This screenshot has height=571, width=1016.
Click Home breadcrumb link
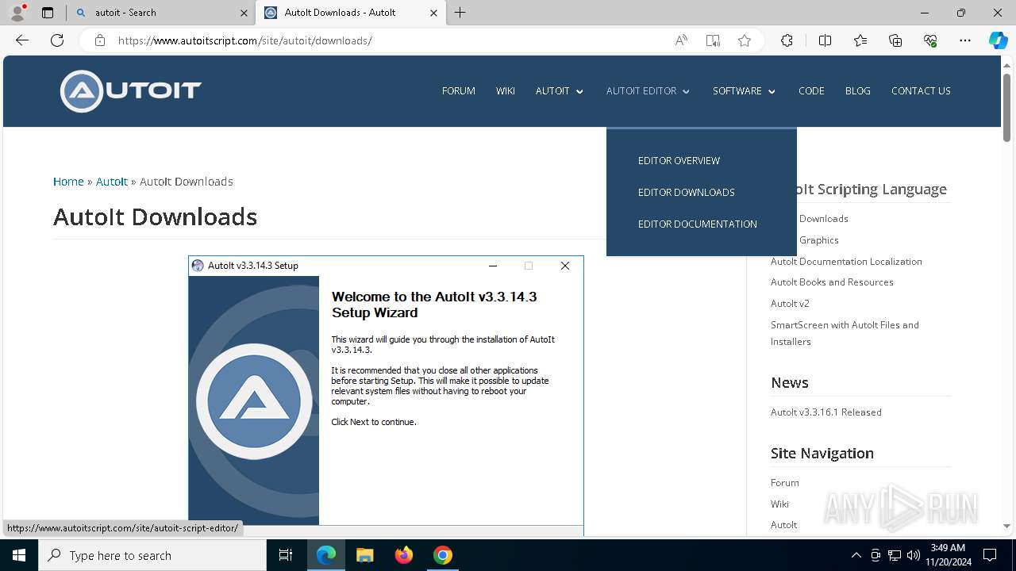[68, 182]
